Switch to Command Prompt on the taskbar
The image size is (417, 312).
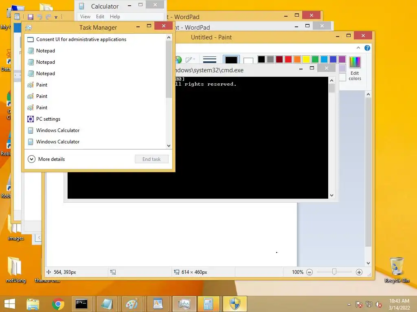81,304
